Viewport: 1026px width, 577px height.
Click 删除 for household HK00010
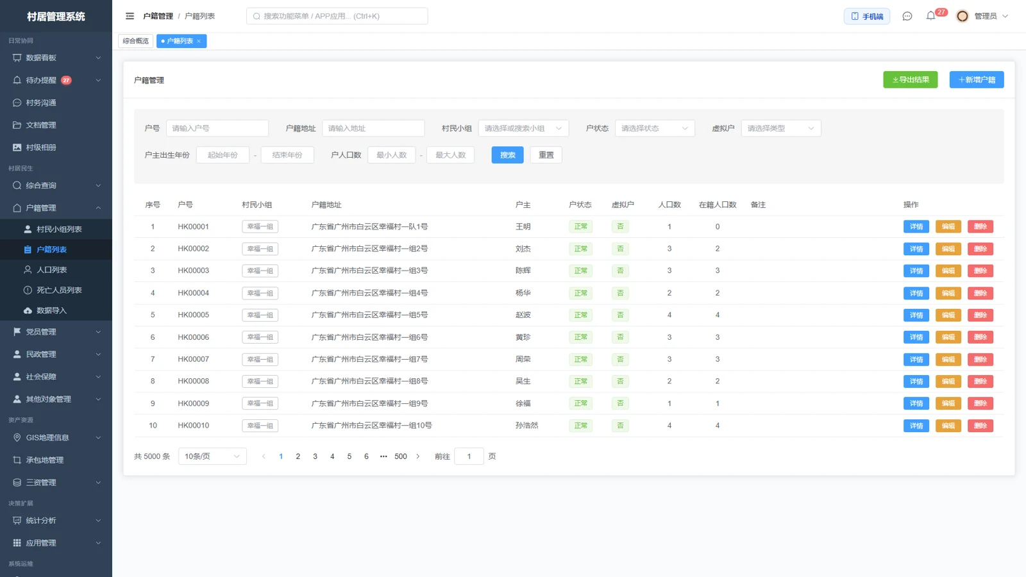980,426
